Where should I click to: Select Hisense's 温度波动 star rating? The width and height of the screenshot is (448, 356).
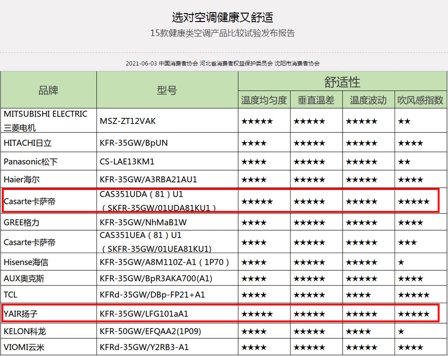pyautogui.click(x=362, y=262)
